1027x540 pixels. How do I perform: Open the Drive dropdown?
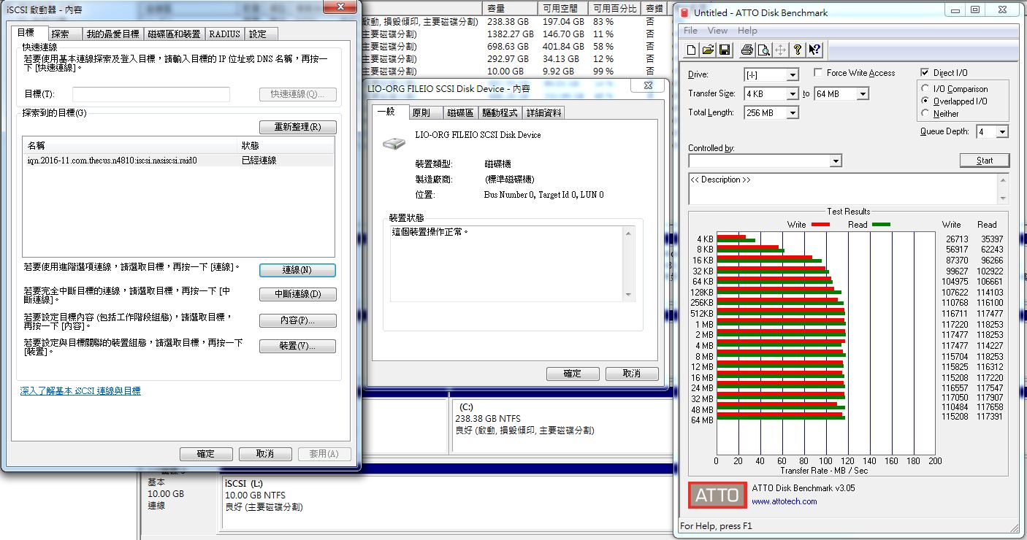(793, 75)
